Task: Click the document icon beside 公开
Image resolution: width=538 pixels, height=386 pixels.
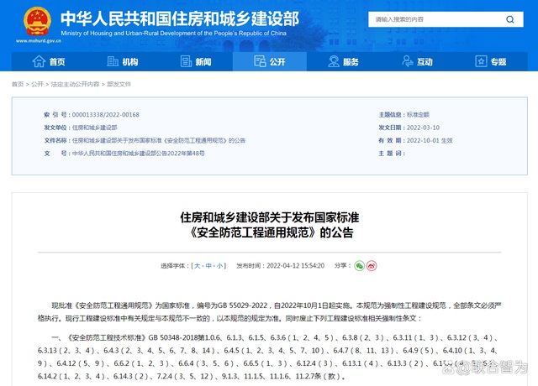Action: tap(260, 61)
